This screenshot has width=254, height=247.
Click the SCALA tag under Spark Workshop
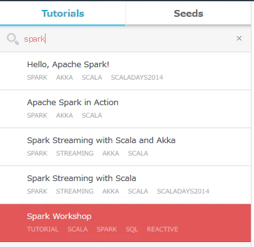click(77, 229)
